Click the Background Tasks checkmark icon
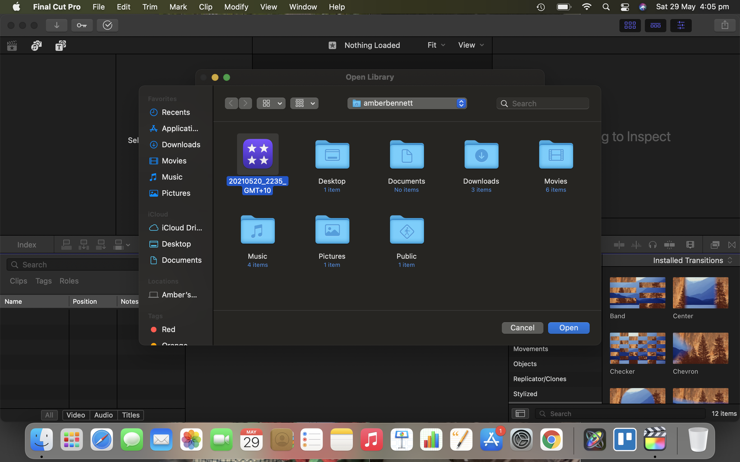740x462 pixels. (x=107, y=25)
